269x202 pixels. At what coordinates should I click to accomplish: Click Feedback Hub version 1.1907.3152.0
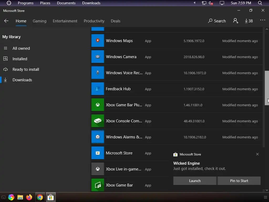click(x=194, y=89)
